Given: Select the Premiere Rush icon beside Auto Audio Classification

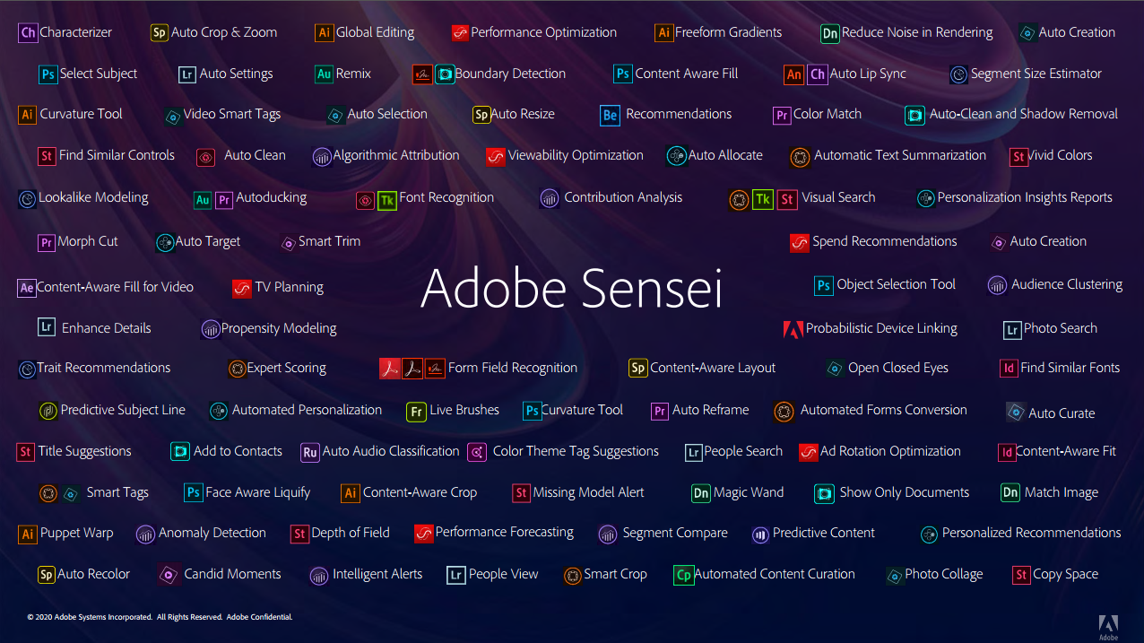Looking at the screenshot, I should pyautogui.click(x=310, y=452).
